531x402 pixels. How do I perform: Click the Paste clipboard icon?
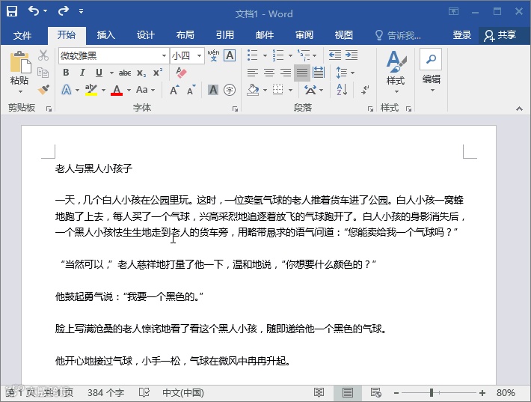[19, 63]
